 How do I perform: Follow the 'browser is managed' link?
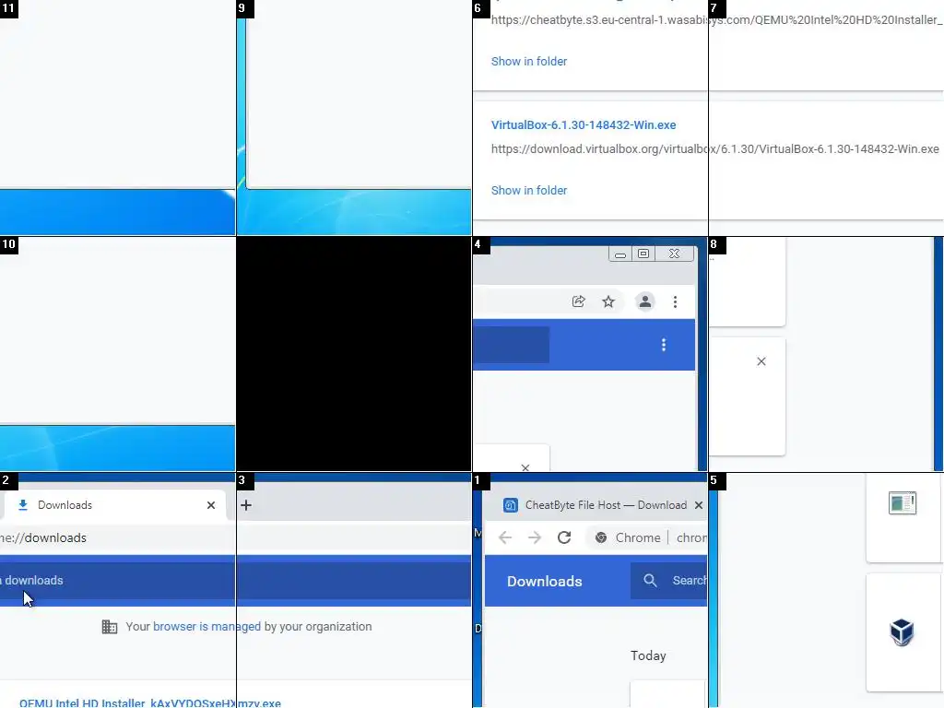[207, 627]
